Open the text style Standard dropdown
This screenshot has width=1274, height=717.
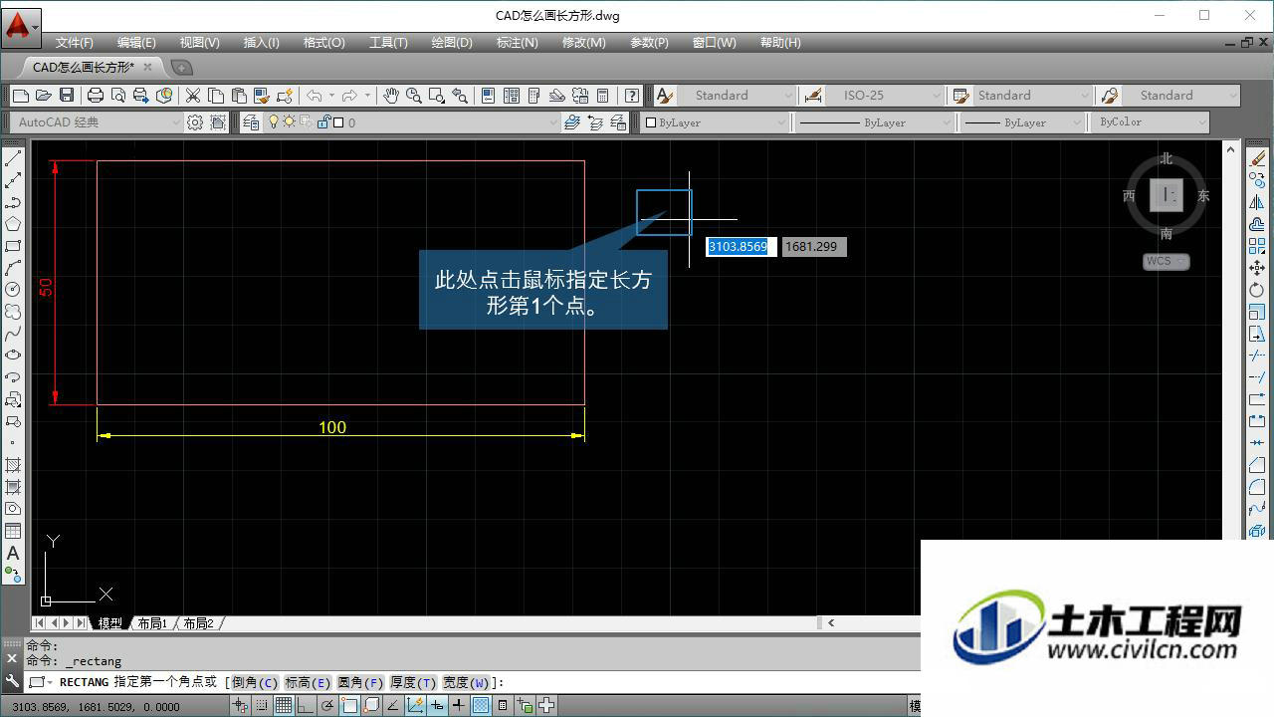pyautogui.click(x=737, y=96)
